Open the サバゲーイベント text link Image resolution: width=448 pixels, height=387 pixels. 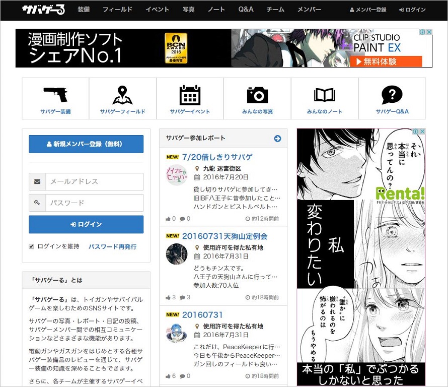pyautogui.click(x=190, y=111)
